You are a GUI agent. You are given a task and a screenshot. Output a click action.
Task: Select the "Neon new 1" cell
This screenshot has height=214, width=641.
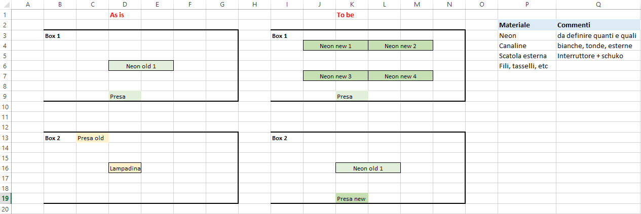[335, 46]
